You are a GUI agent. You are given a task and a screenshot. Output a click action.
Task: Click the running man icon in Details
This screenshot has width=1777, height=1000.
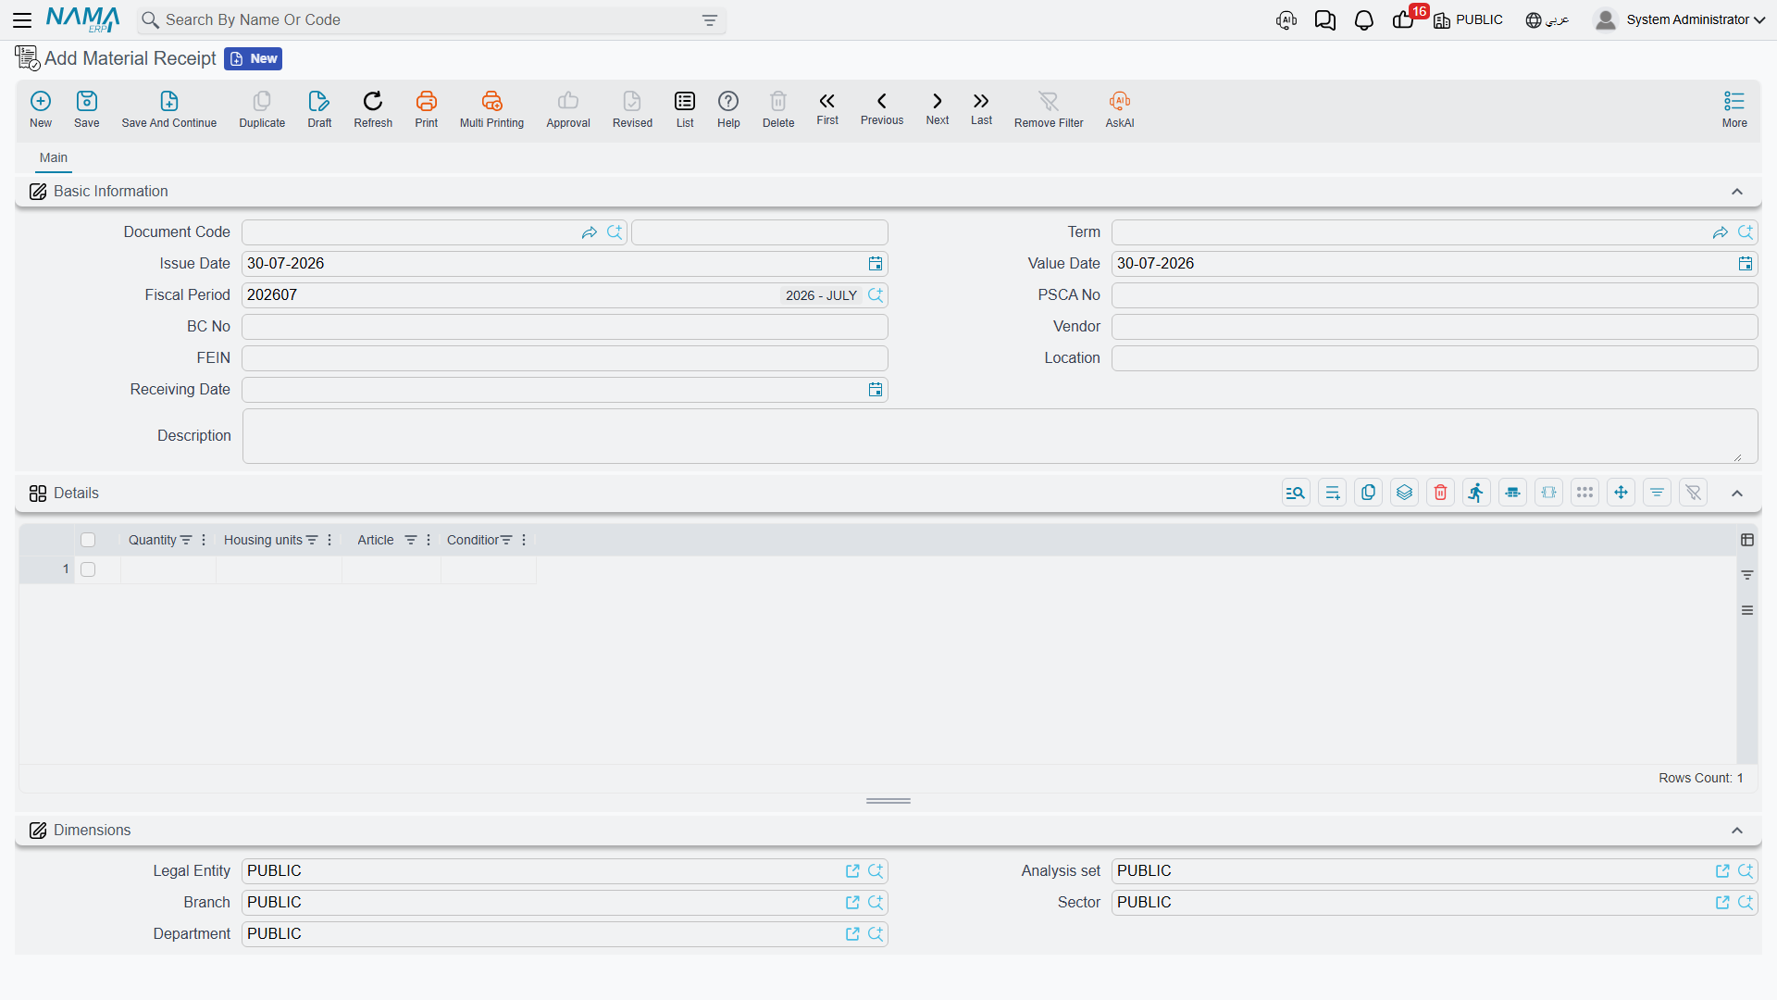pos(1476,494)
